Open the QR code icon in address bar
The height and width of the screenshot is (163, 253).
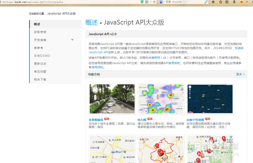click(147, 2)
